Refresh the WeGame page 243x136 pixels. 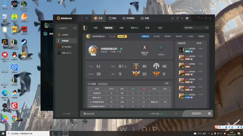coord(87,18)
